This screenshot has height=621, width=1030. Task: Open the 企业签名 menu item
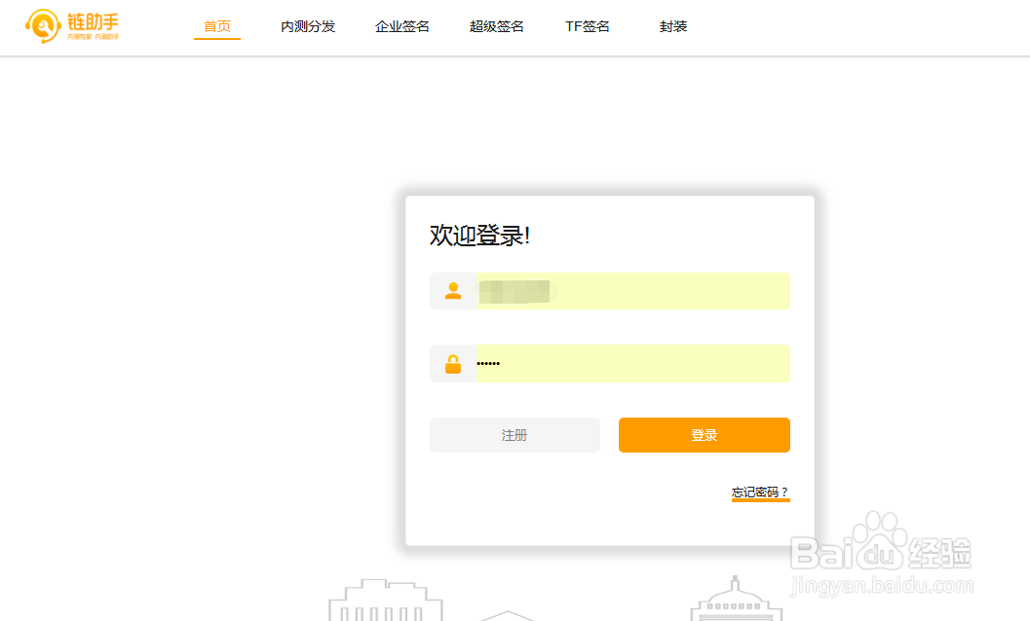401,26
